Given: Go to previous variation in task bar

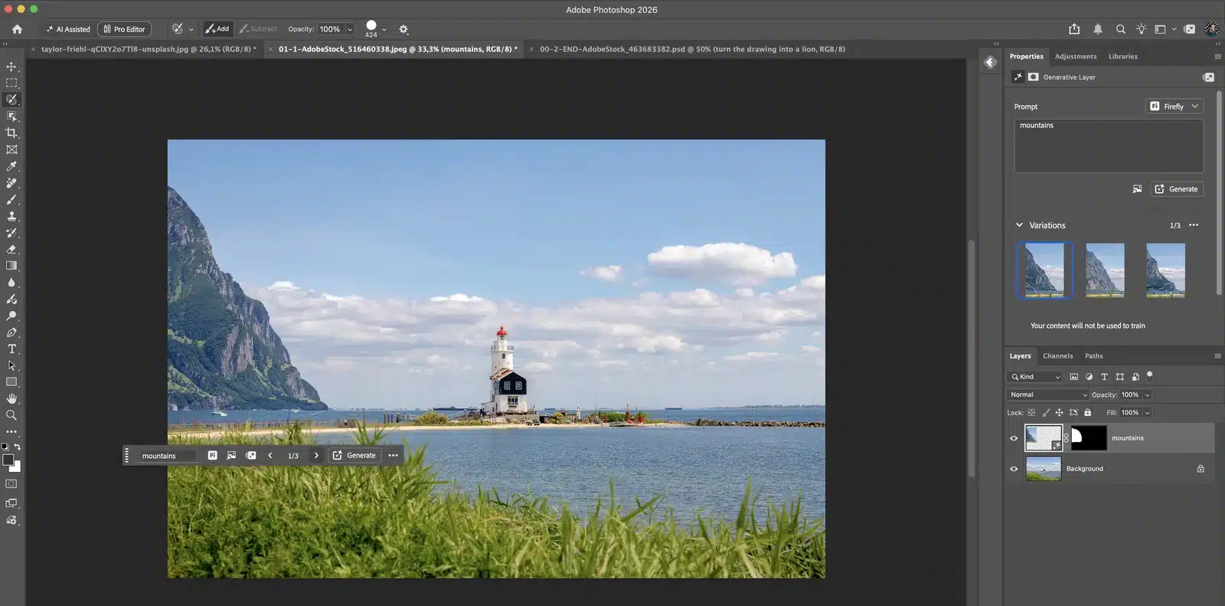Looking at the screenshot, I should pyautogui.click(x=269, y=455).
